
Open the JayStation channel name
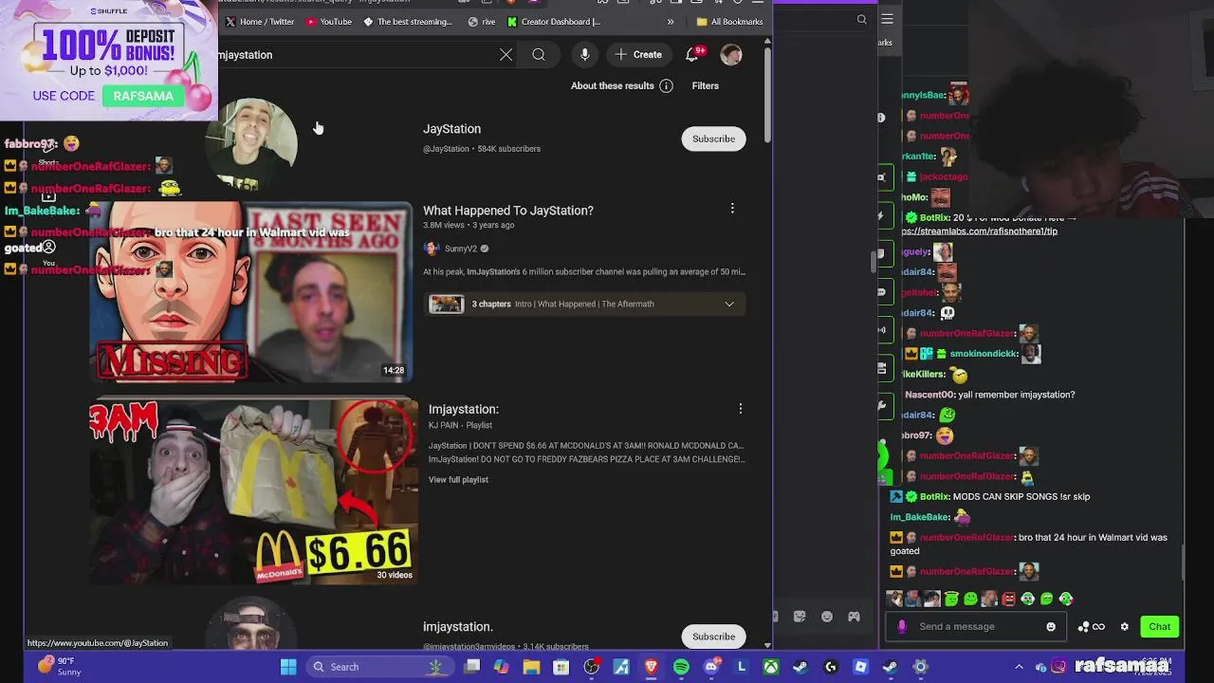pos(451,129)
